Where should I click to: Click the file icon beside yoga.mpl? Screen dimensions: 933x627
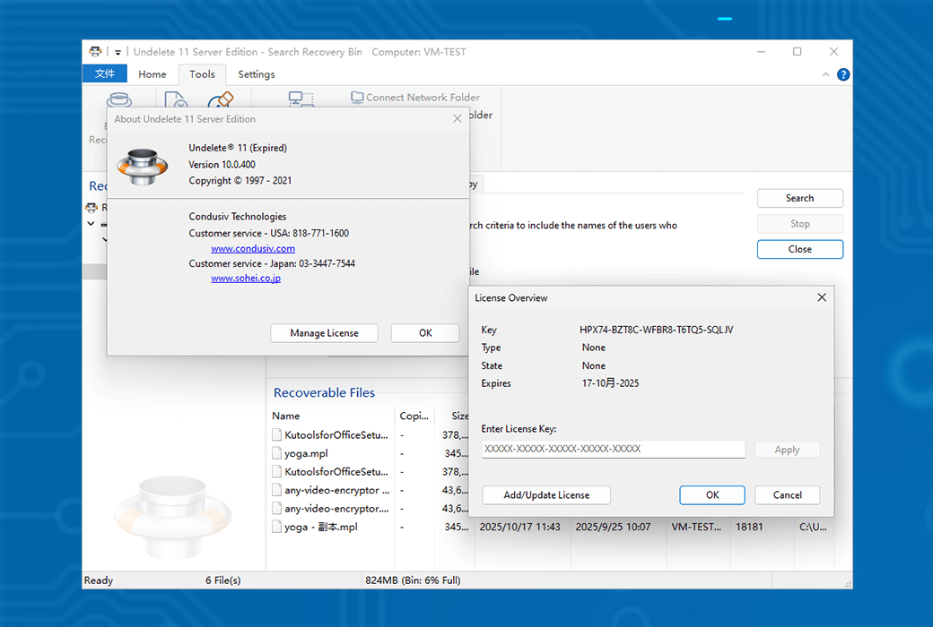[277, 453]
